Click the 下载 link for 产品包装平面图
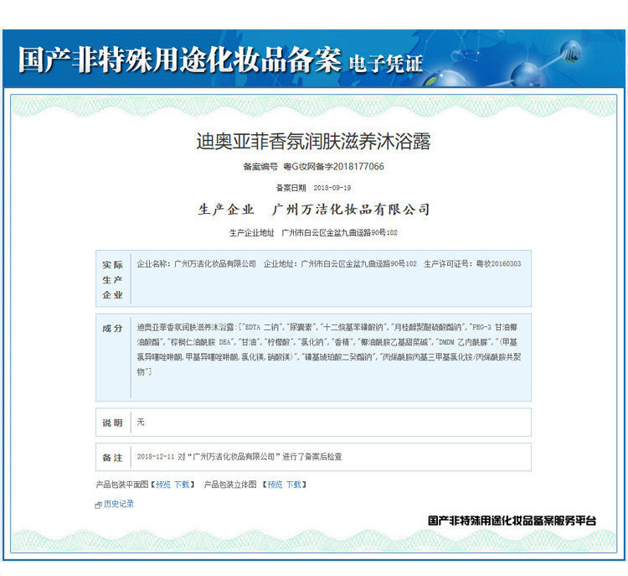The height and width of the screenshot is (576, 628). (x=182, y=485)
